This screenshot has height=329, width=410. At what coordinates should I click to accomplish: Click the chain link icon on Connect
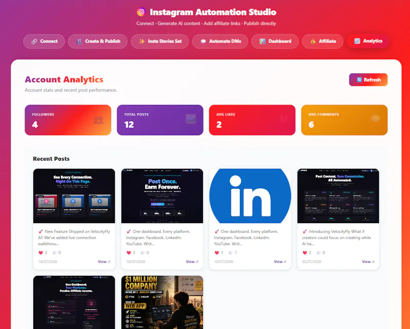pyautogui.click(x=34, y=41)
